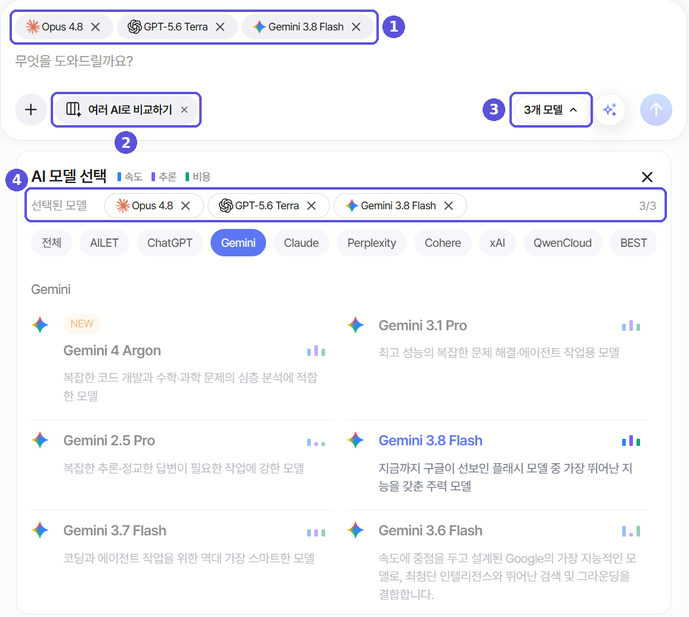This screenshot has height=617, width=689.
Task: Click Gemini star icon beside Gemini 2.5 Pro
Action: [40, 440]
